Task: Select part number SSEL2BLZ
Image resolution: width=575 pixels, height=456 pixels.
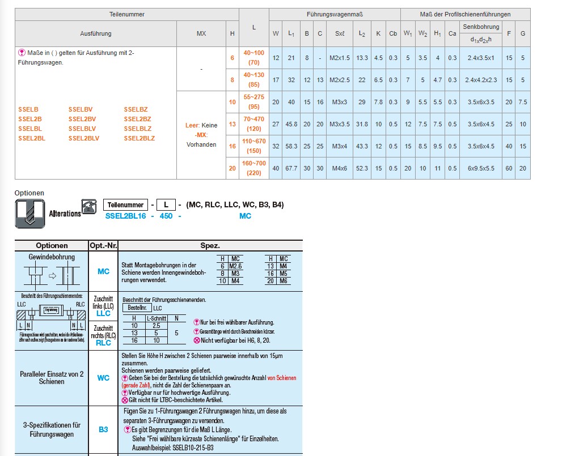Action: [x=139, y=138]
